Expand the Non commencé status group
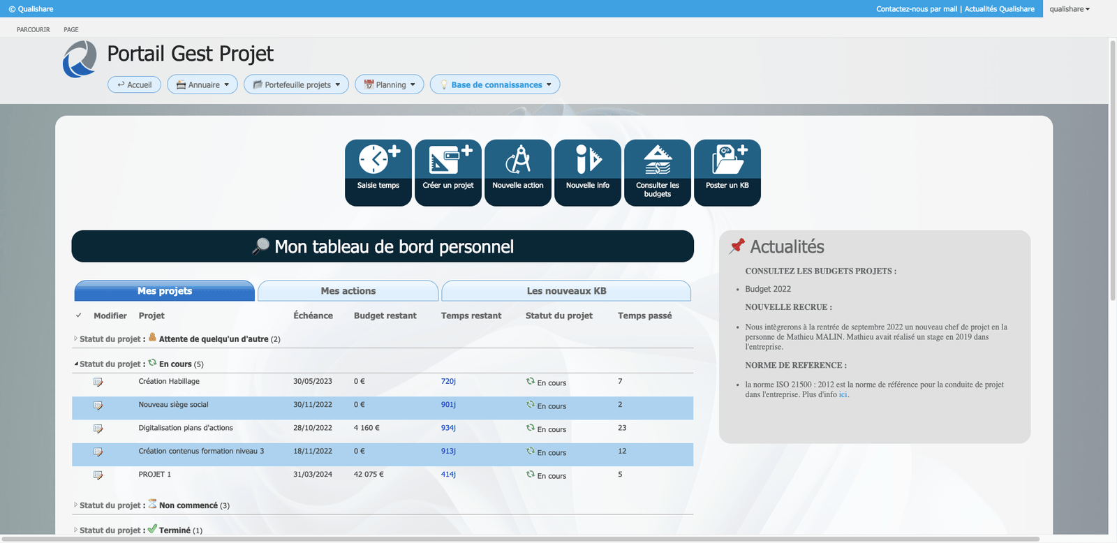 [76, 505]
